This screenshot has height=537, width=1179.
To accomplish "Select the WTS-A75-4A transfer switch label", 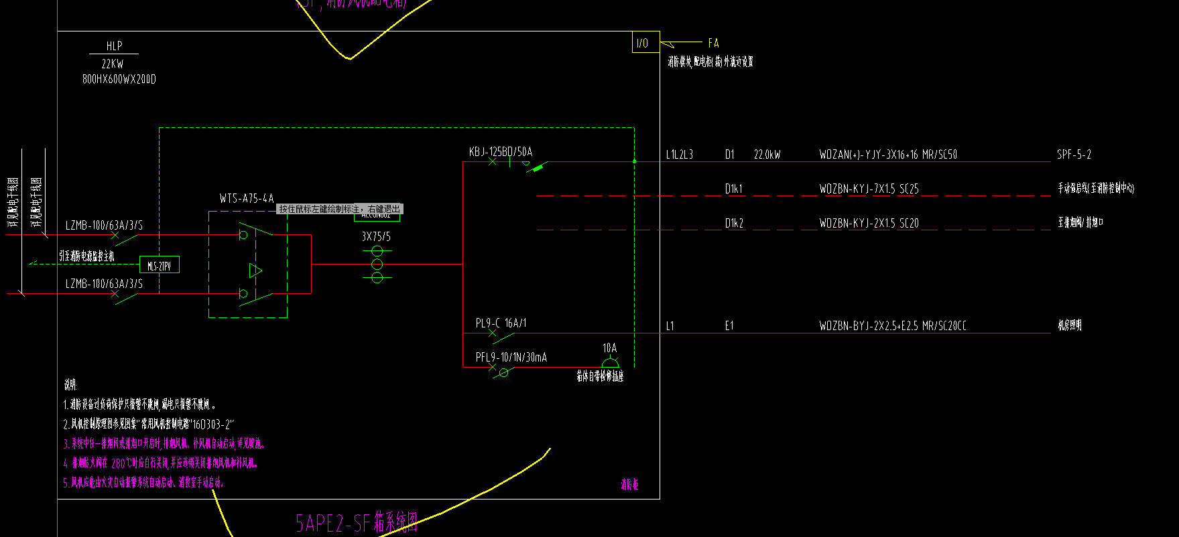I will pos(247,198).
